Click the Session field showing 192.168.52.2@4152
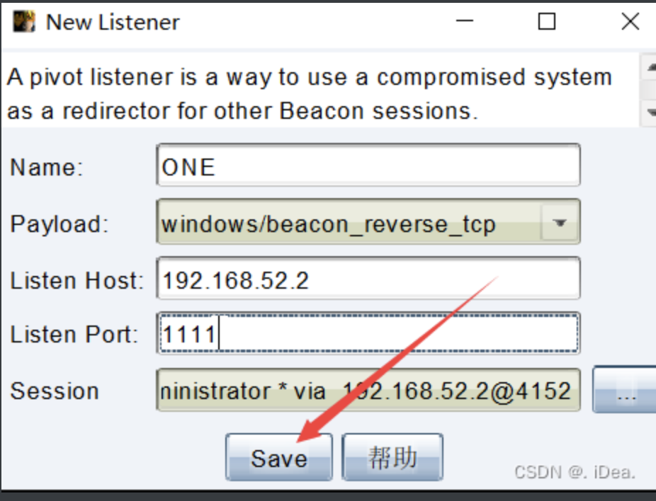The height and width of the screenshot is (501, 656). [x=368, y=391]
